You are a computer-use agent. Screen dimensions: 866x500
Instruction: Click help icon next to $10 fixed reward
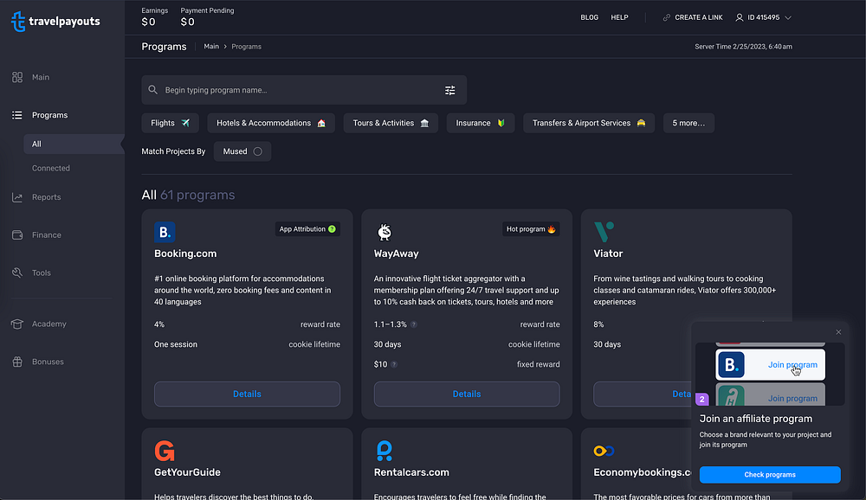394,364
